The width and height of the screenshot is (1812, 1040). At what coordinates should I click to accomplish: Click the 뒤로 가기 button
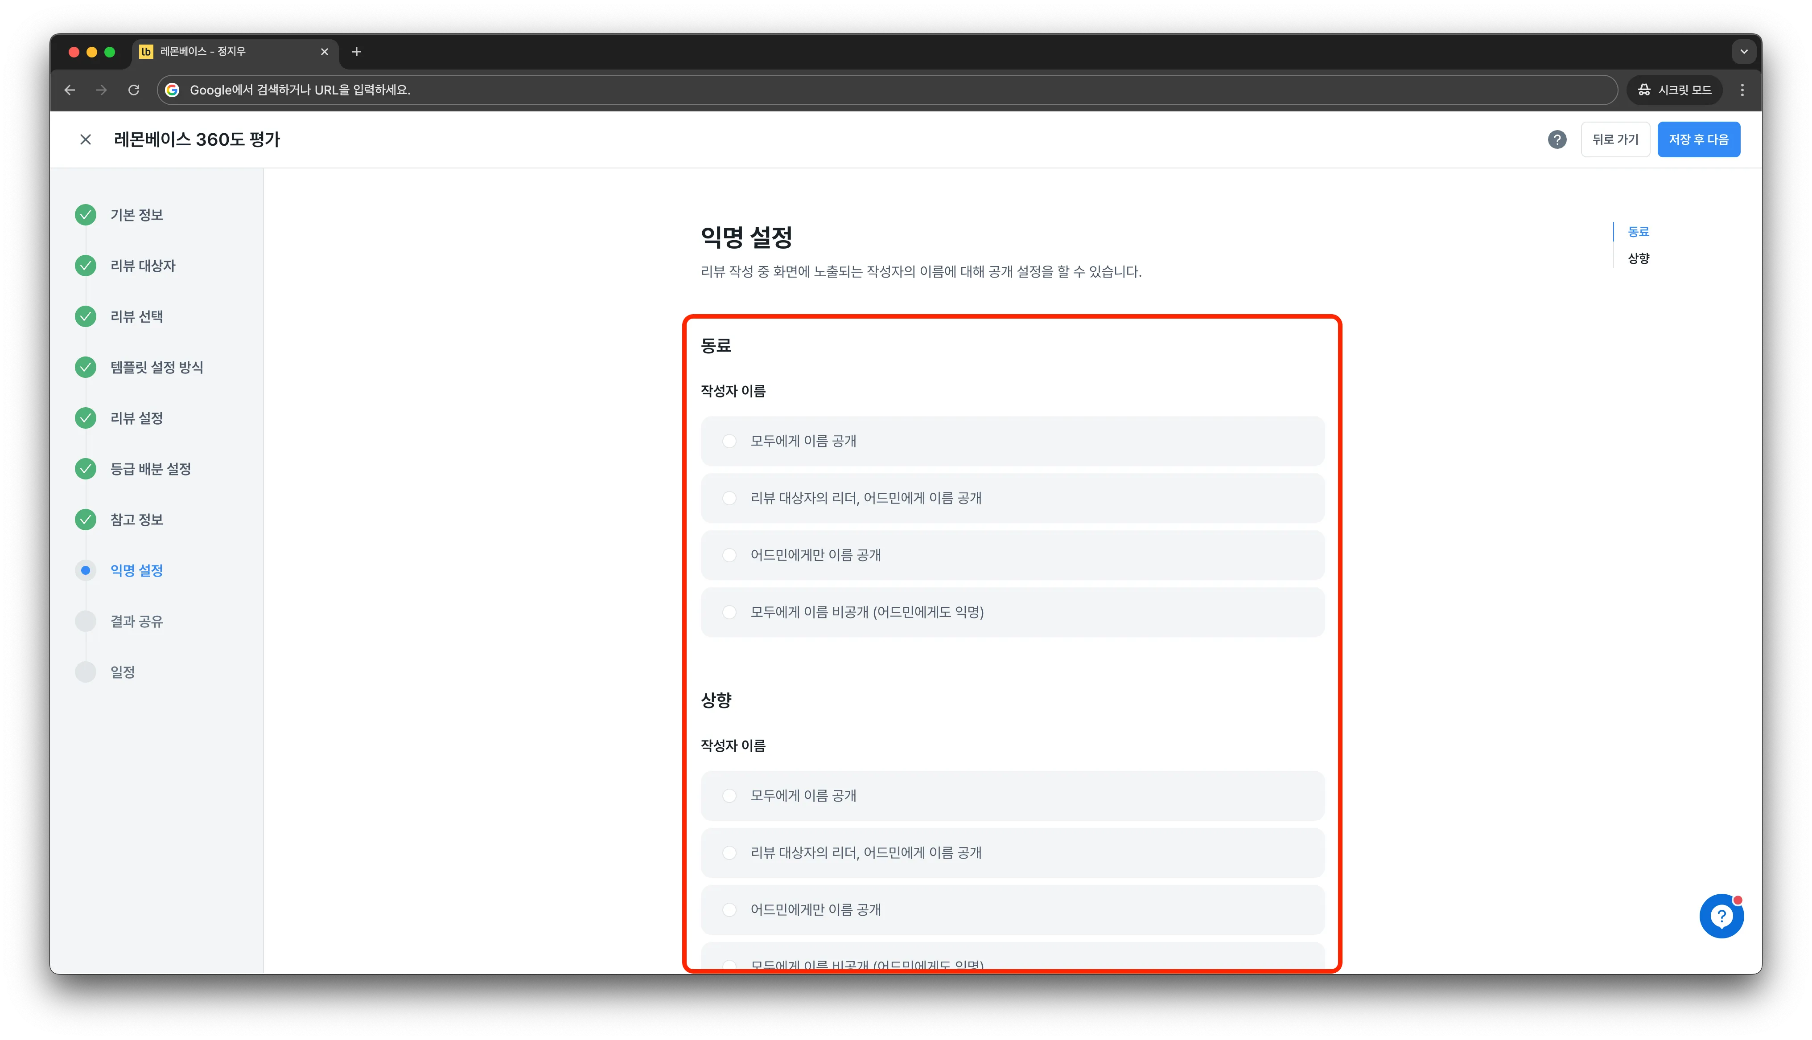(x=1615, y=139)
